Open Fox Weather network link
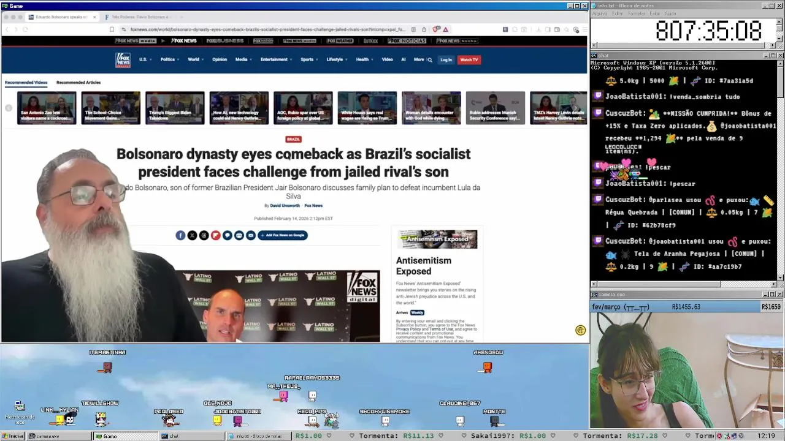The height and width of the screenshot is (441, 785). tap(340, 41)
